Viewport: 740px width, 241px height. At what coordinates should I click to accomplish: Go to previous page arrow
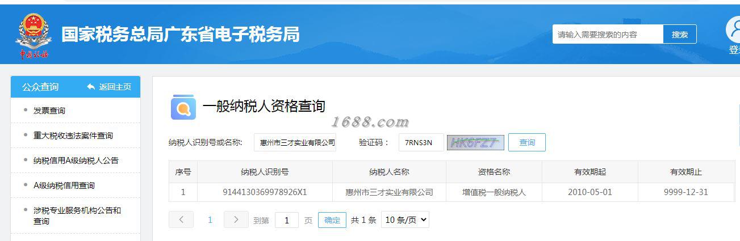pyautogui.click(x=181, y=219)
